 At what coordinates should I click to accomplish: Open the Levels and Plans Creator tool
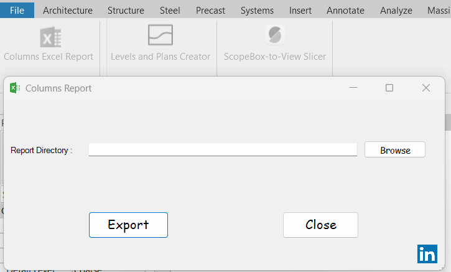pyautogui.click(x=160, y=35)
